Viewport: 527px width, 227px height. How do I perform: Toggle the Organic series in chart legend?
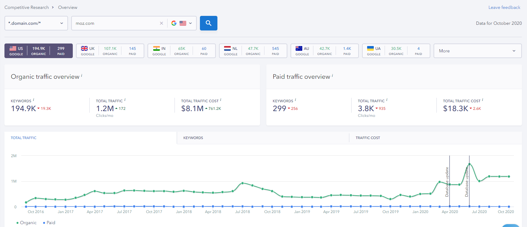pyautogui.click(x=26, y=223)
